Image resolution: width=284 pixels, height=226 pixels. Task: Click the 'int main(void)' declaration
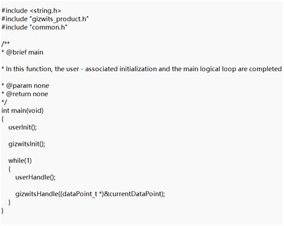(22, 111)
